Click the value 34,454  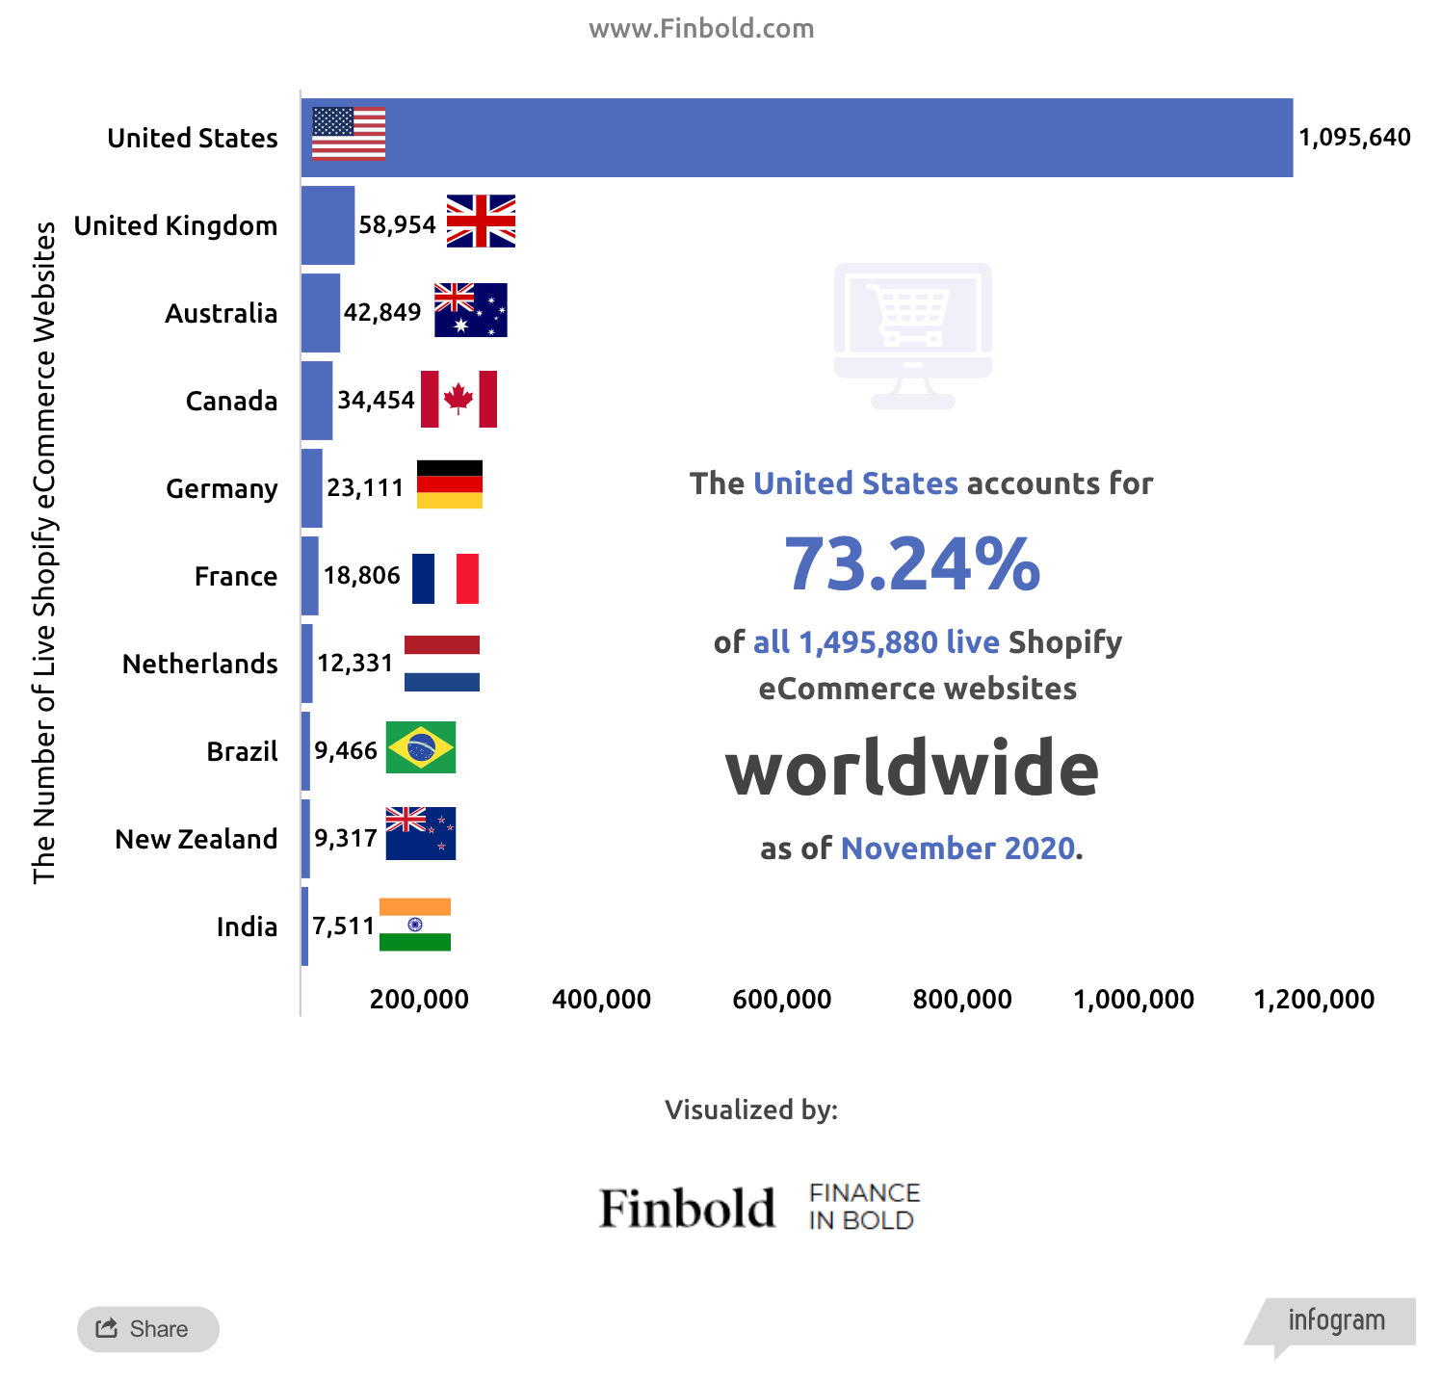pos(376,401)
